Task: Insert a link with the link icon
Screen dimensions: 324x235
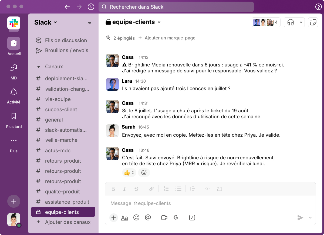Action: [x=152, y=189]
